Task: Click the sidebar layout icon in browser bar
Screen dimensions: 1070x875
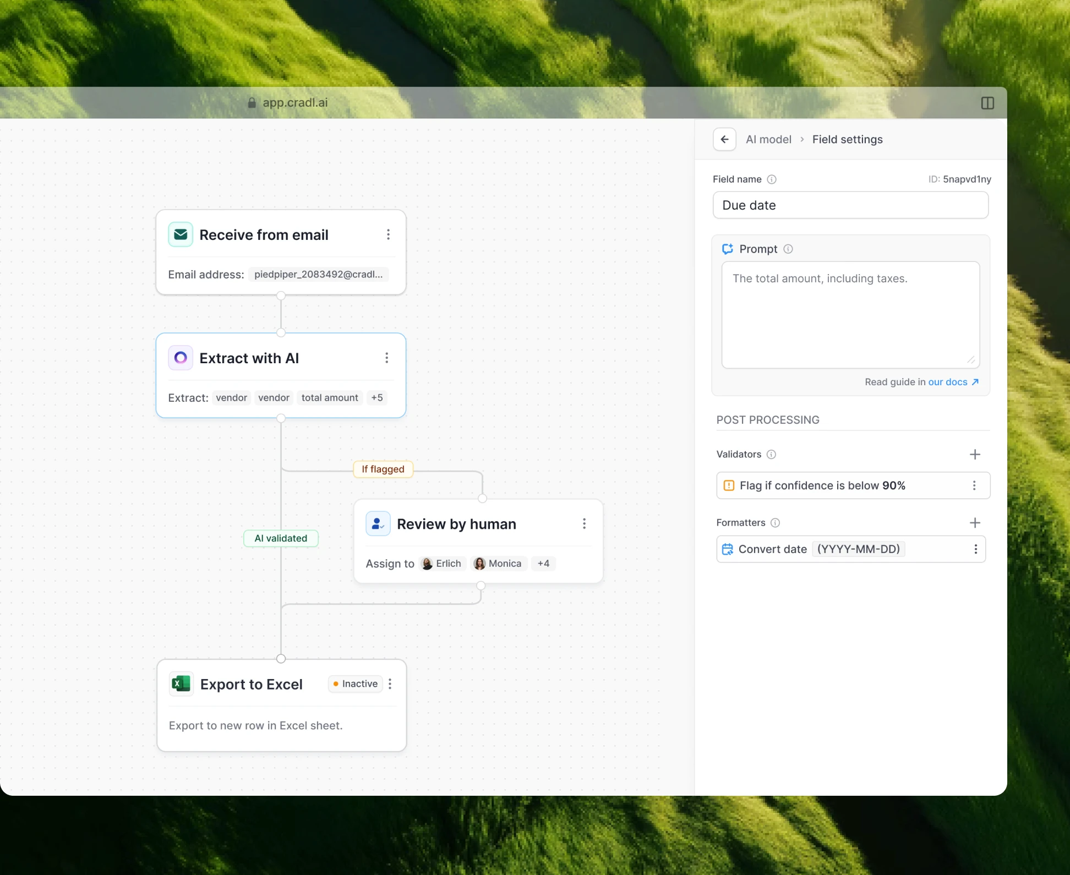Action: (x=987, y=103)
